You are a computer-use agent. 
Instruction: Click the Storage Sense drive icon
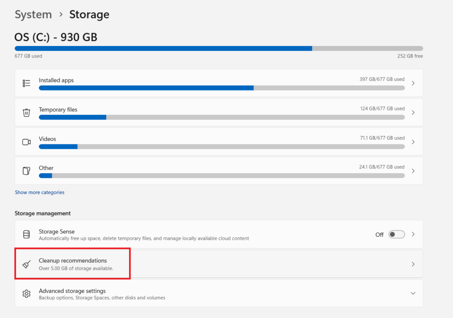click(x=27, y=234)
